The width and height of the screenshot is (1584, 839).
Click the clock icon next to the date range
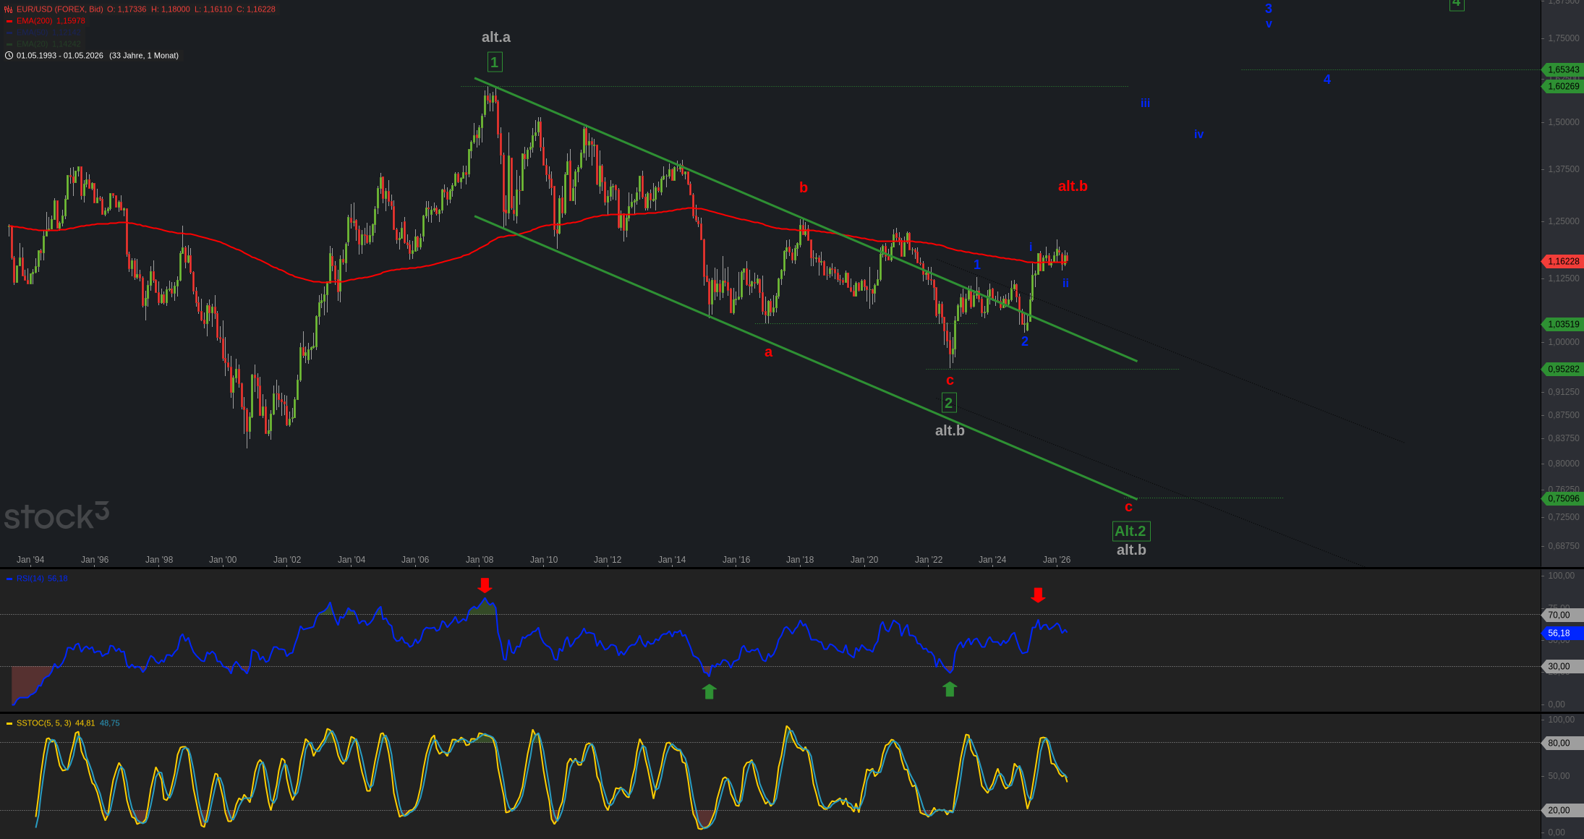(x=9, y=56)
